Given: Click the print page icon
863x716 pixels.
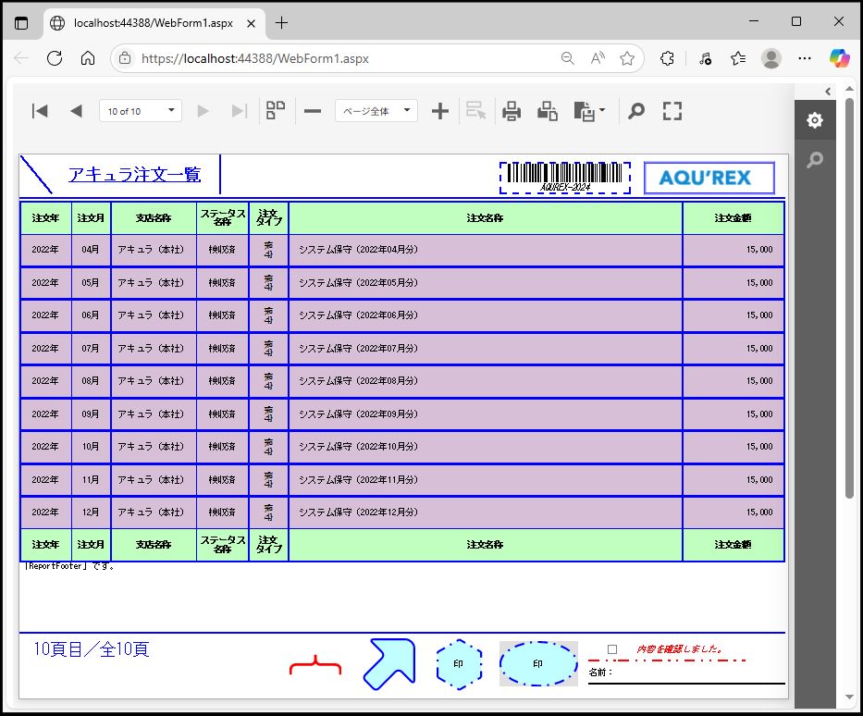Looking at the screenshot, I should point(548,111).
